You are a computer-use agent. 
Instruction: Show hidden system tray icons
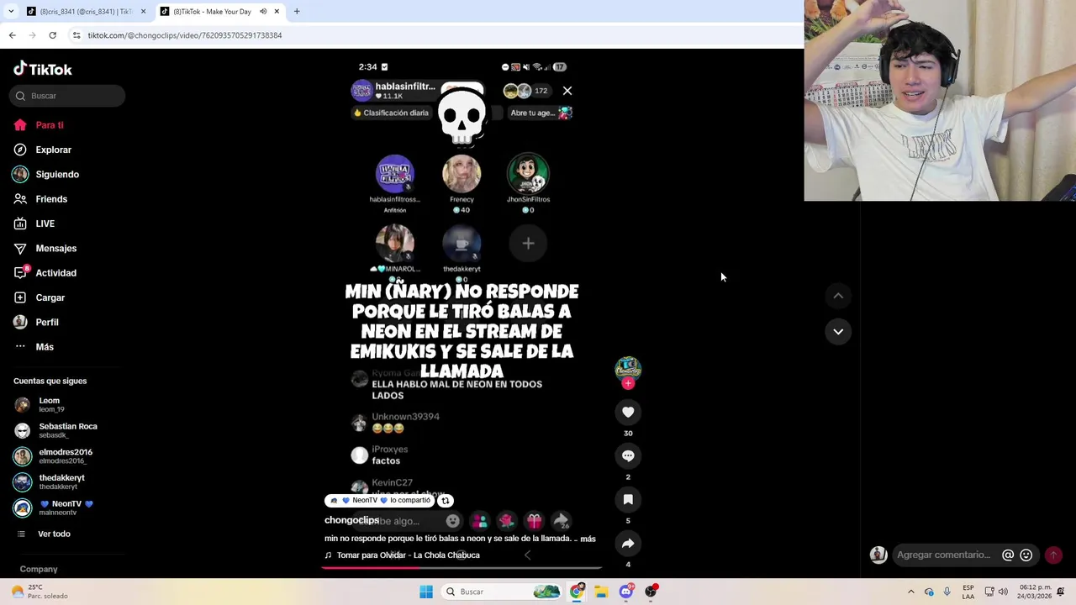910,592
